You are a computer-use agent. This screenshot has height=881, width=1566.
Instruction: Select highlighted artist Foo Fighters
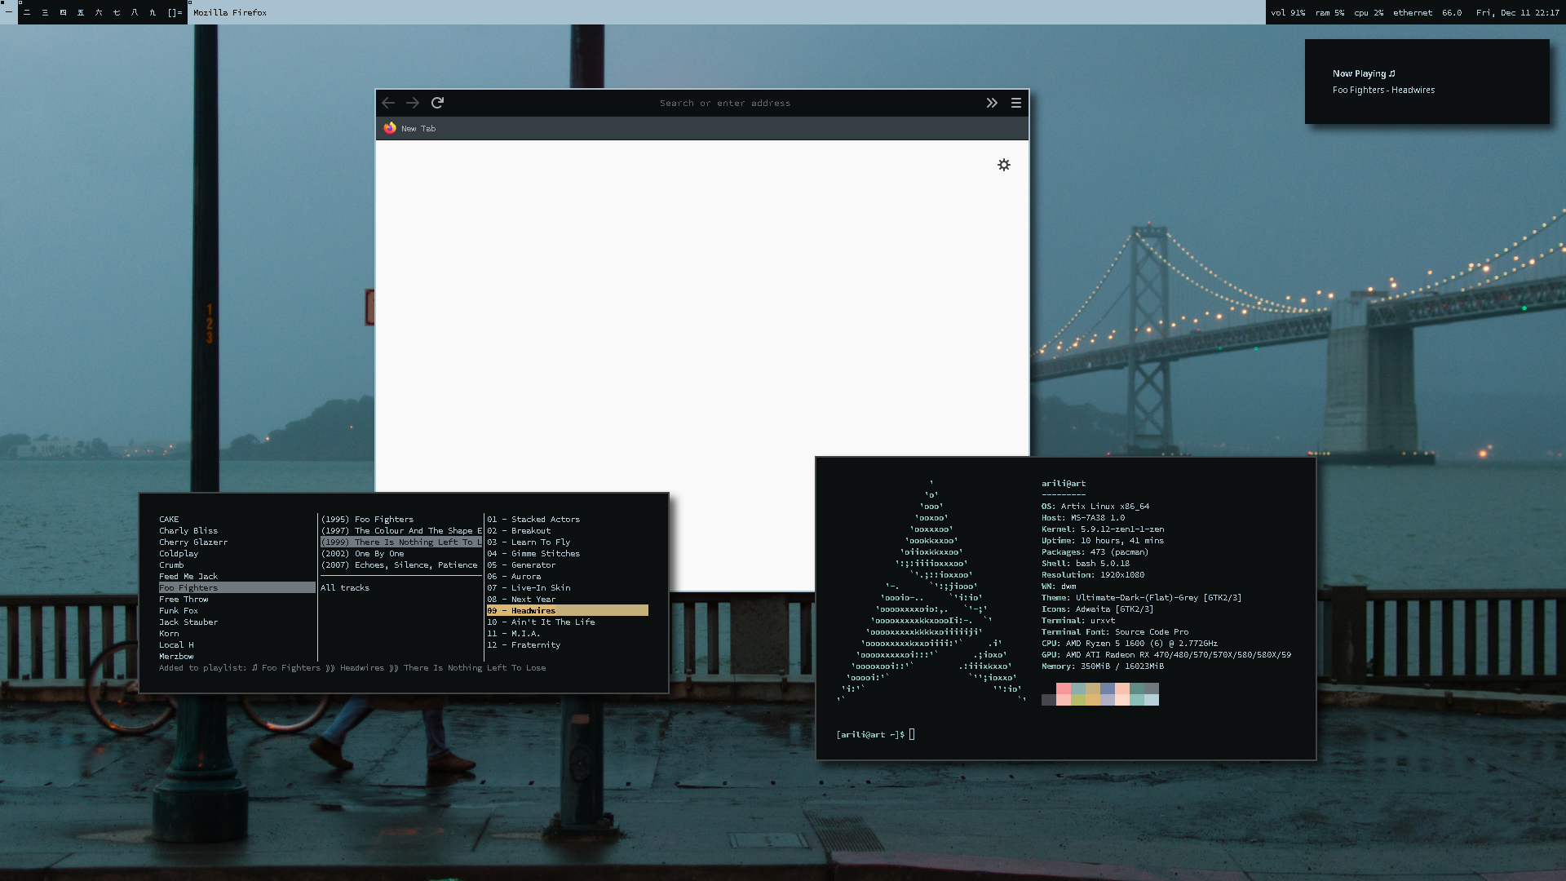click(237, 588)
